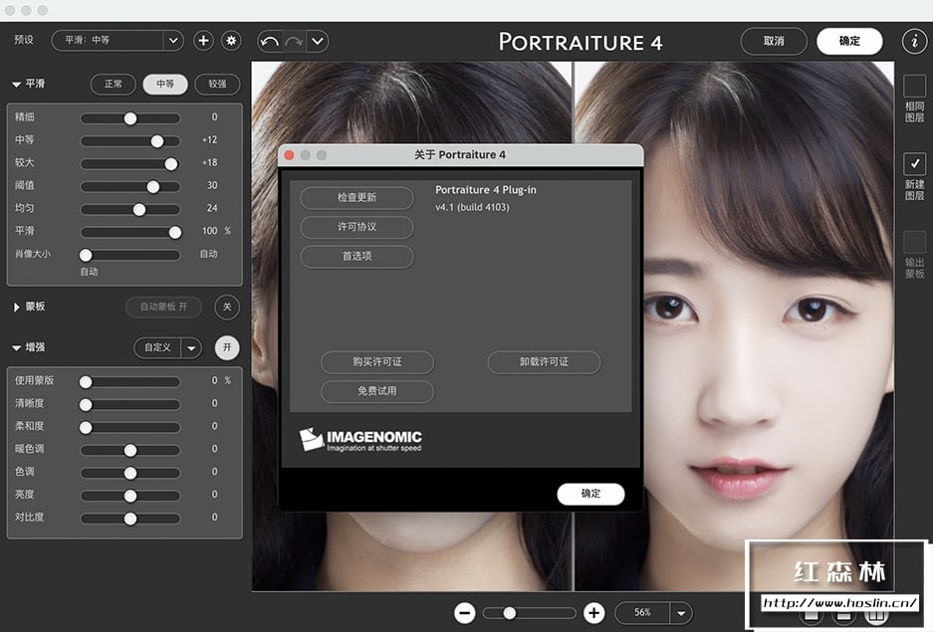Uncheck the 新建图层 checkbox
The image size is (933, 632).
coord(914,163)
